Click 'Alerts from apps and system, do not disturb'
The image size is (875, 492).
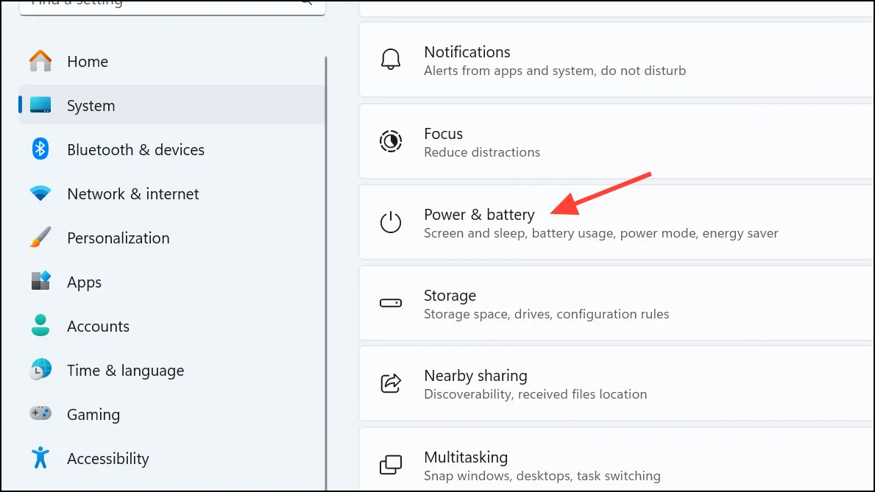tap(555, 71)
